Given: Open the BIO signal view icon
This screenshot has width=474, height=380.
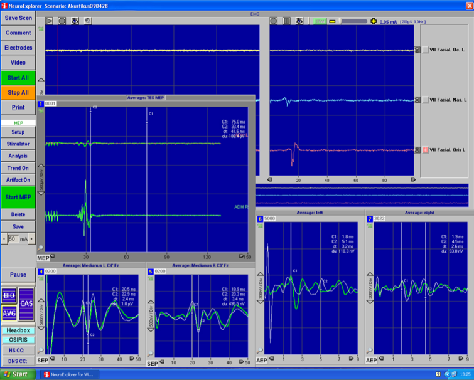Looking at the screenshot, I should [x=9, y=295].
